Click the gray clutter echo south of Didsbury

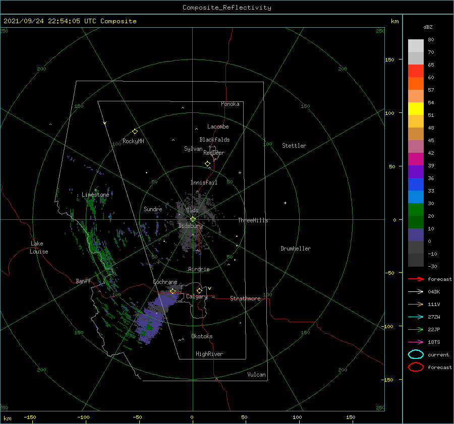[190, 239]
